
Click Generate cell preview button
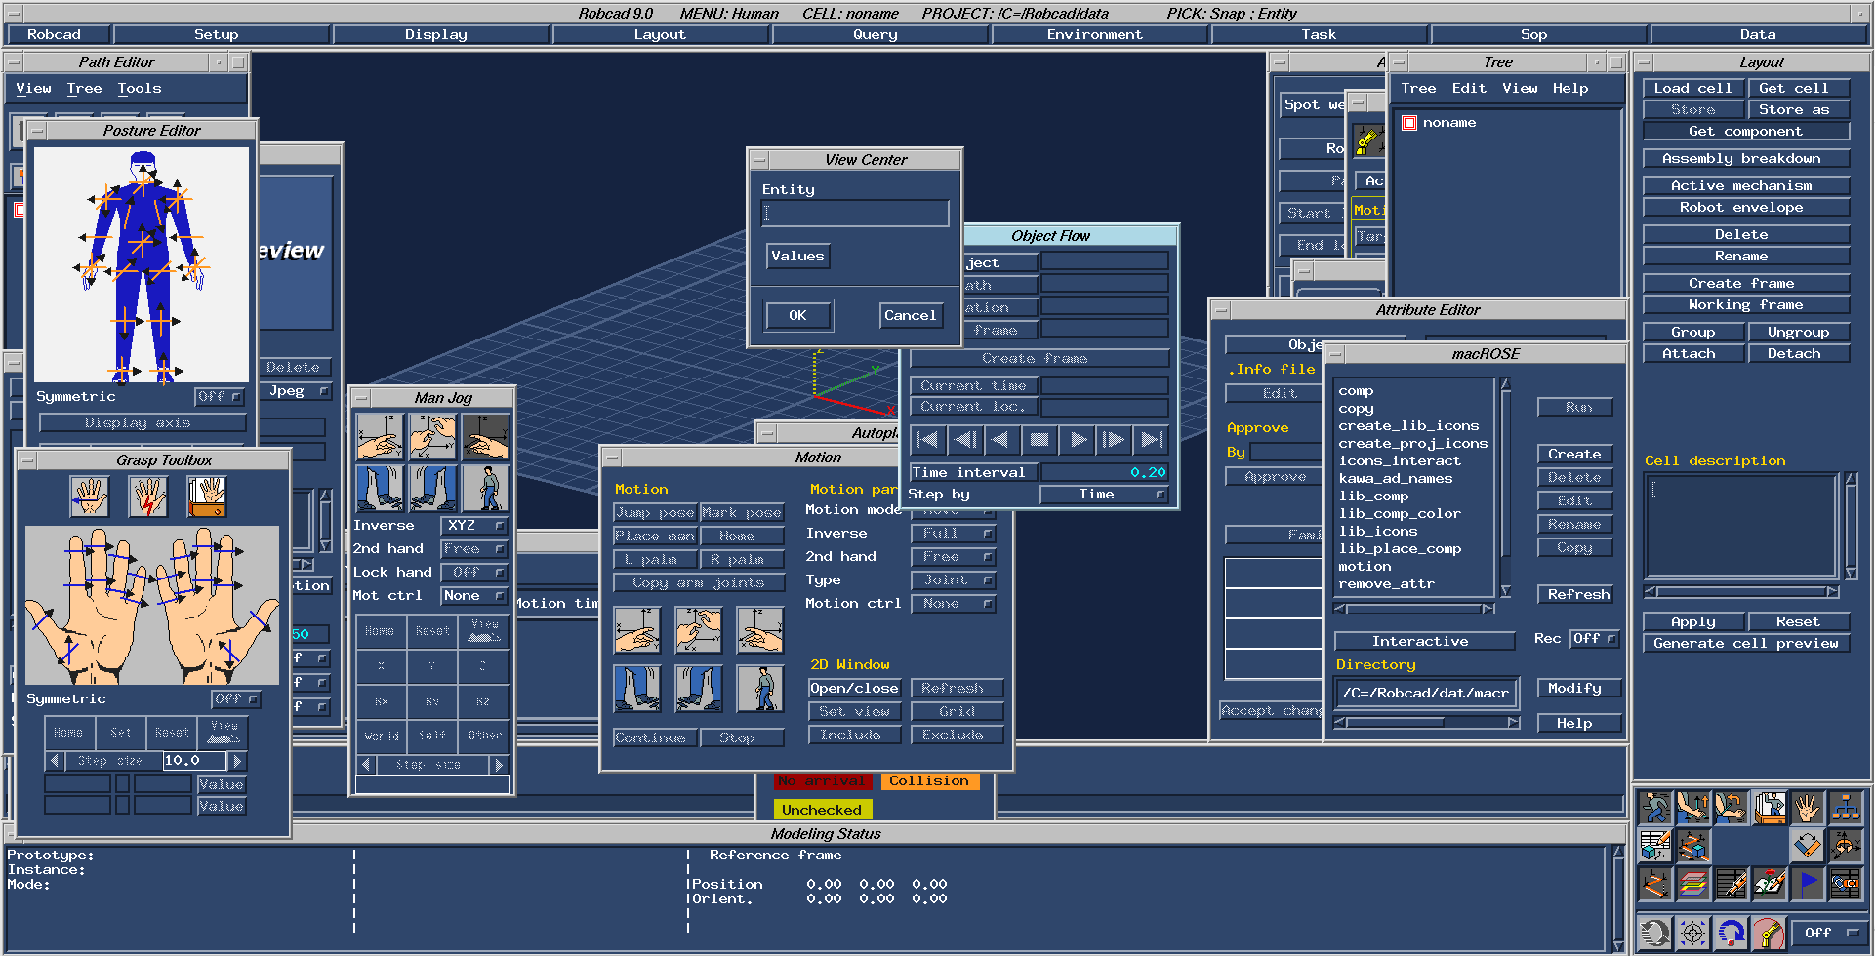pyautogui.click(x=1746, y=643)
